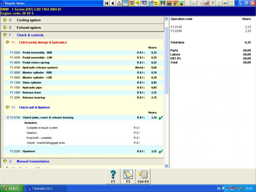This screenshot has height=192, width=256.
Task: Collapse the F2.0100 includes list via the red minus box
Action: coord(8,117)
